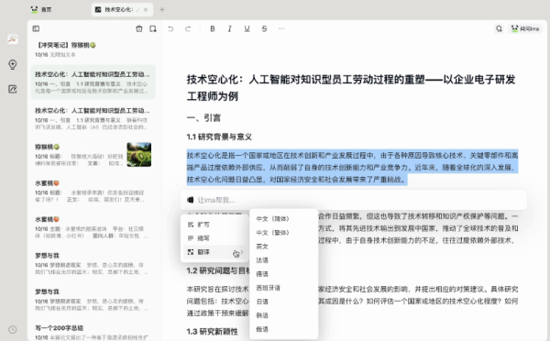The height and width of the screenshot is (341, 550).
Task: Close the 技术空心化 tab
Action: 146,9
